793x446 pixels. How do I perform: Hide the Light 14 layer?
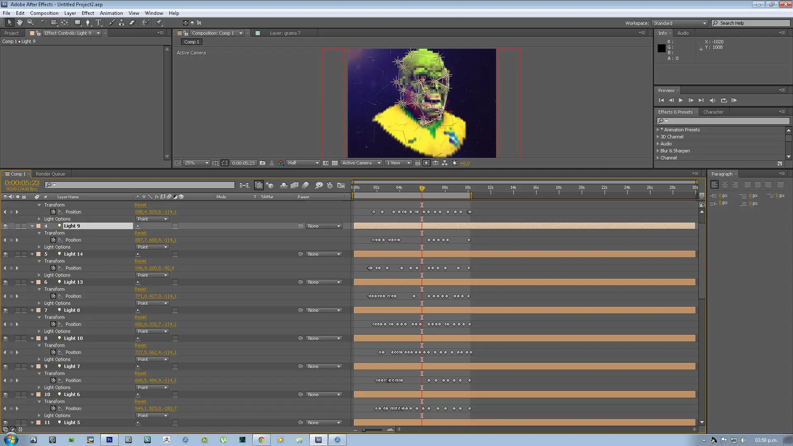click(5, 254)
